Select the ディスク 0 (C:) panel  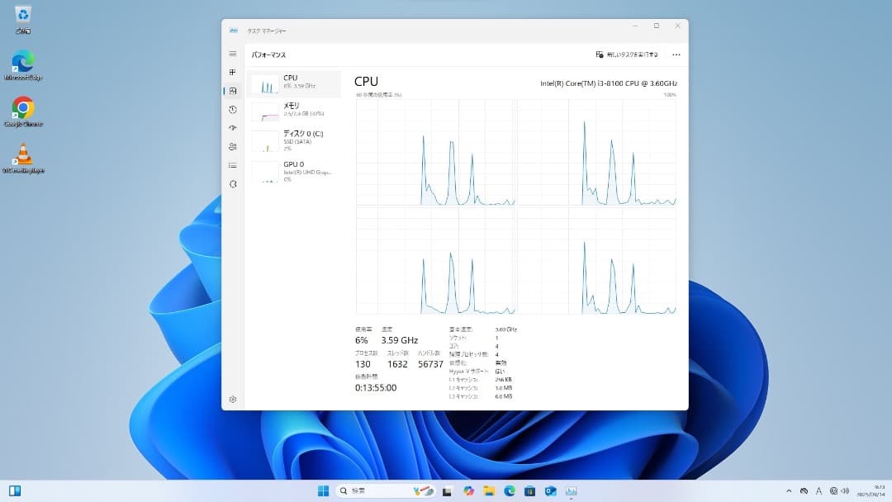pos(294,140)
